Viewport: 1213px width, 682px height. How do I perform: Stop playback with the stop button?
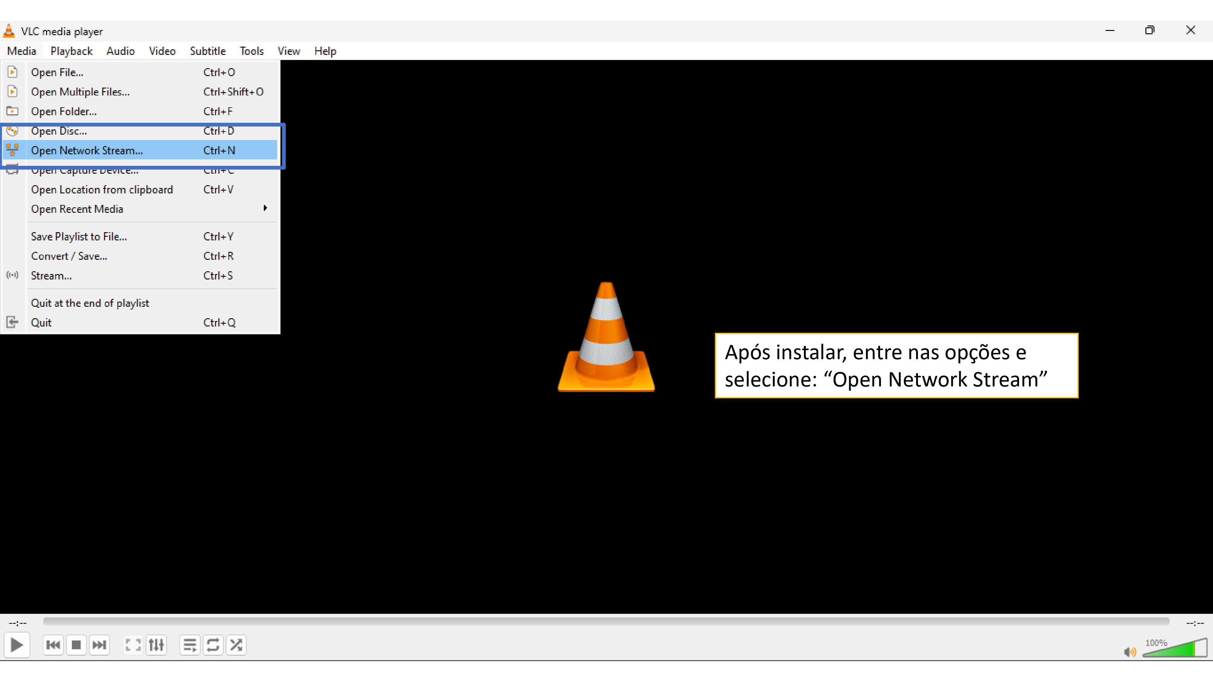click(76, 645)
